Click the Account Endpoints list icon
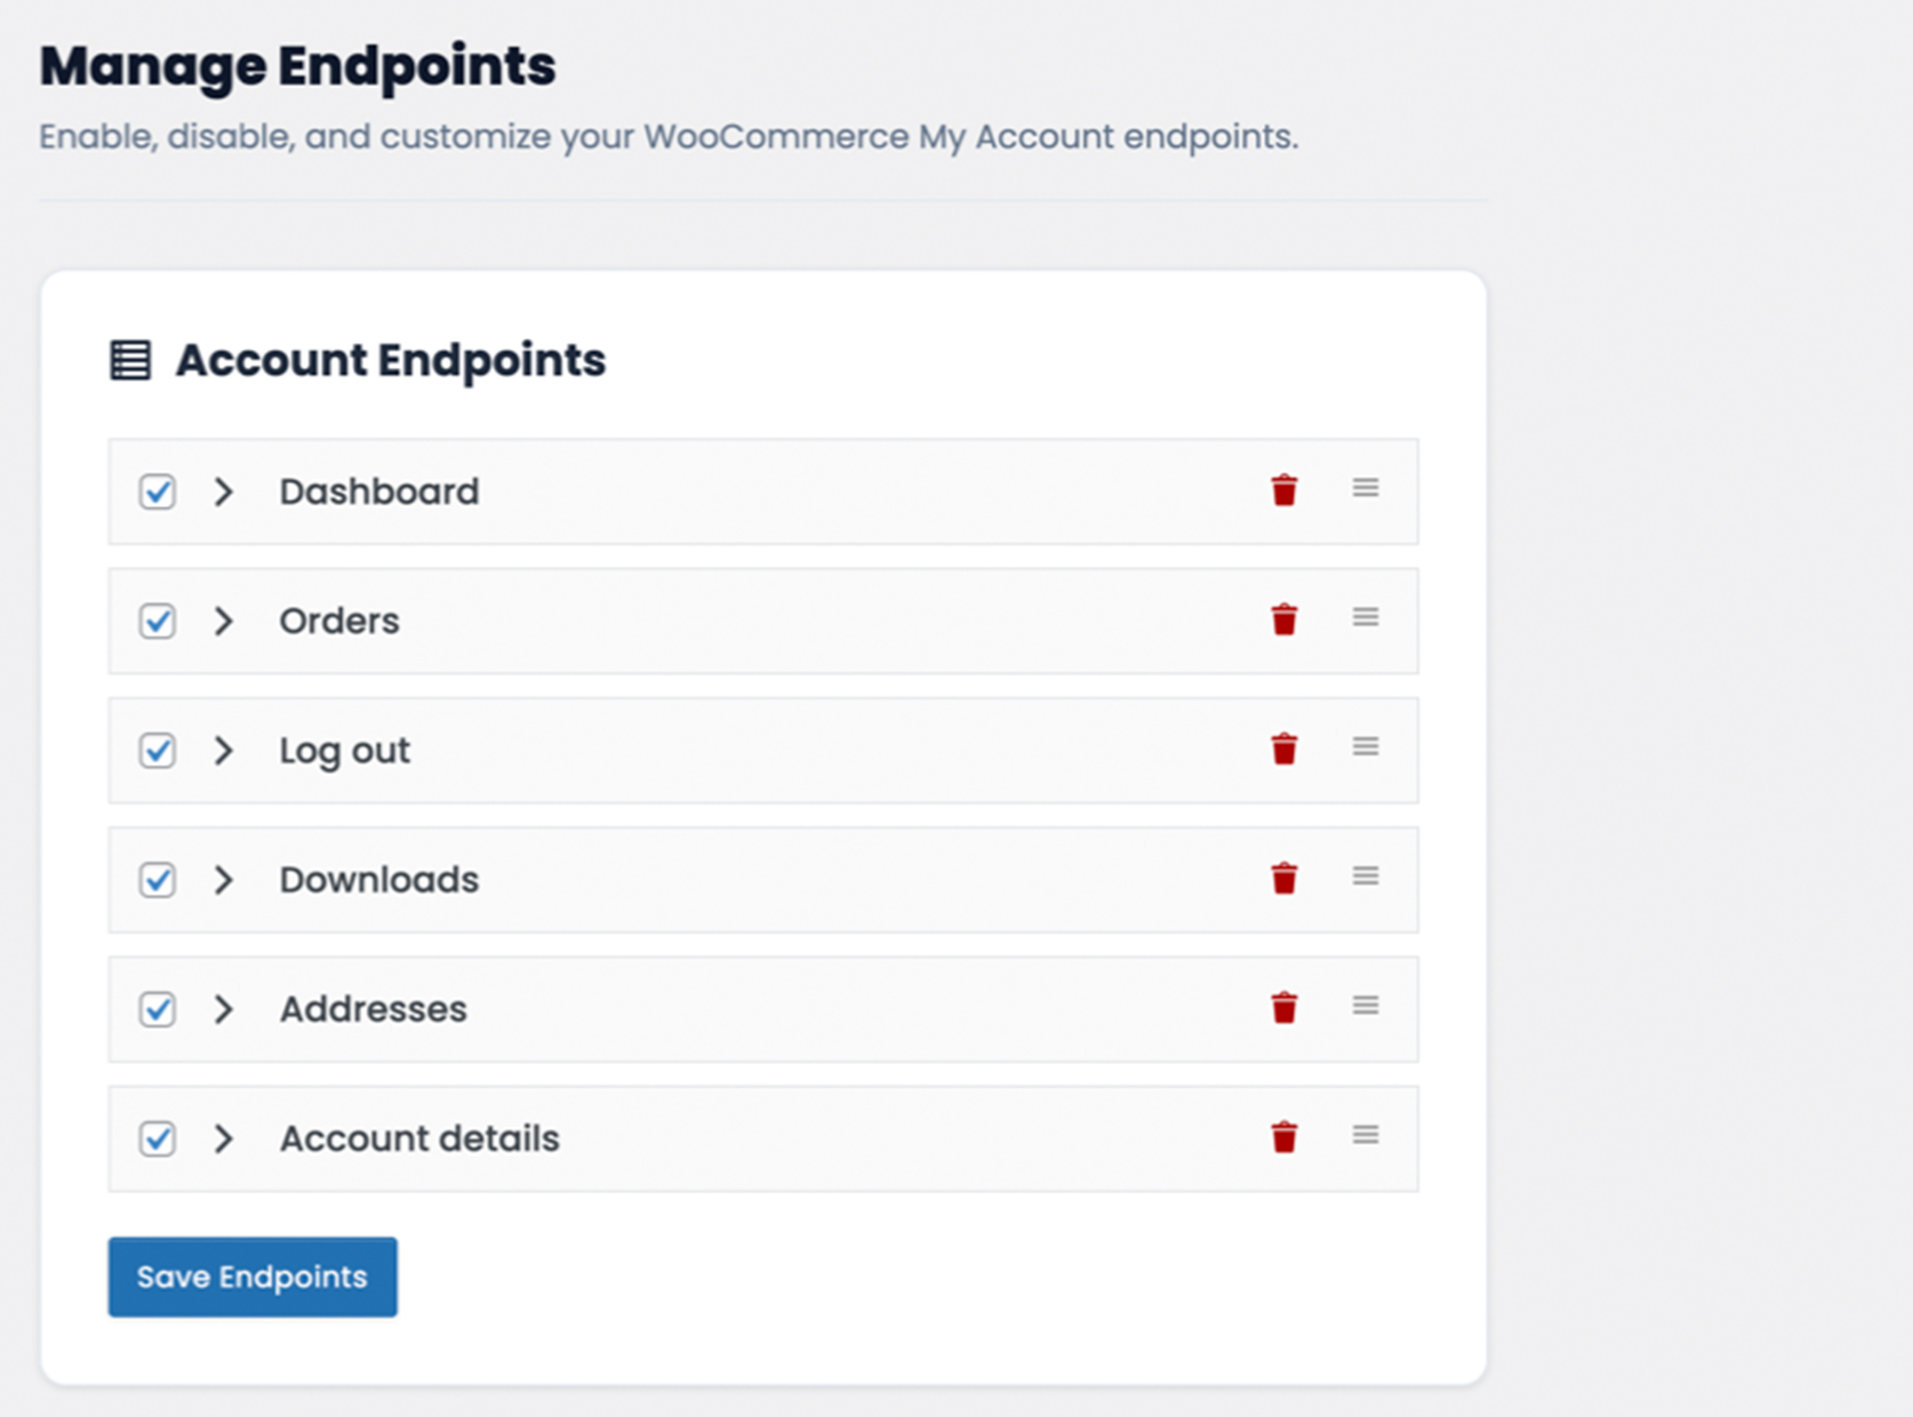 point(130,360)
